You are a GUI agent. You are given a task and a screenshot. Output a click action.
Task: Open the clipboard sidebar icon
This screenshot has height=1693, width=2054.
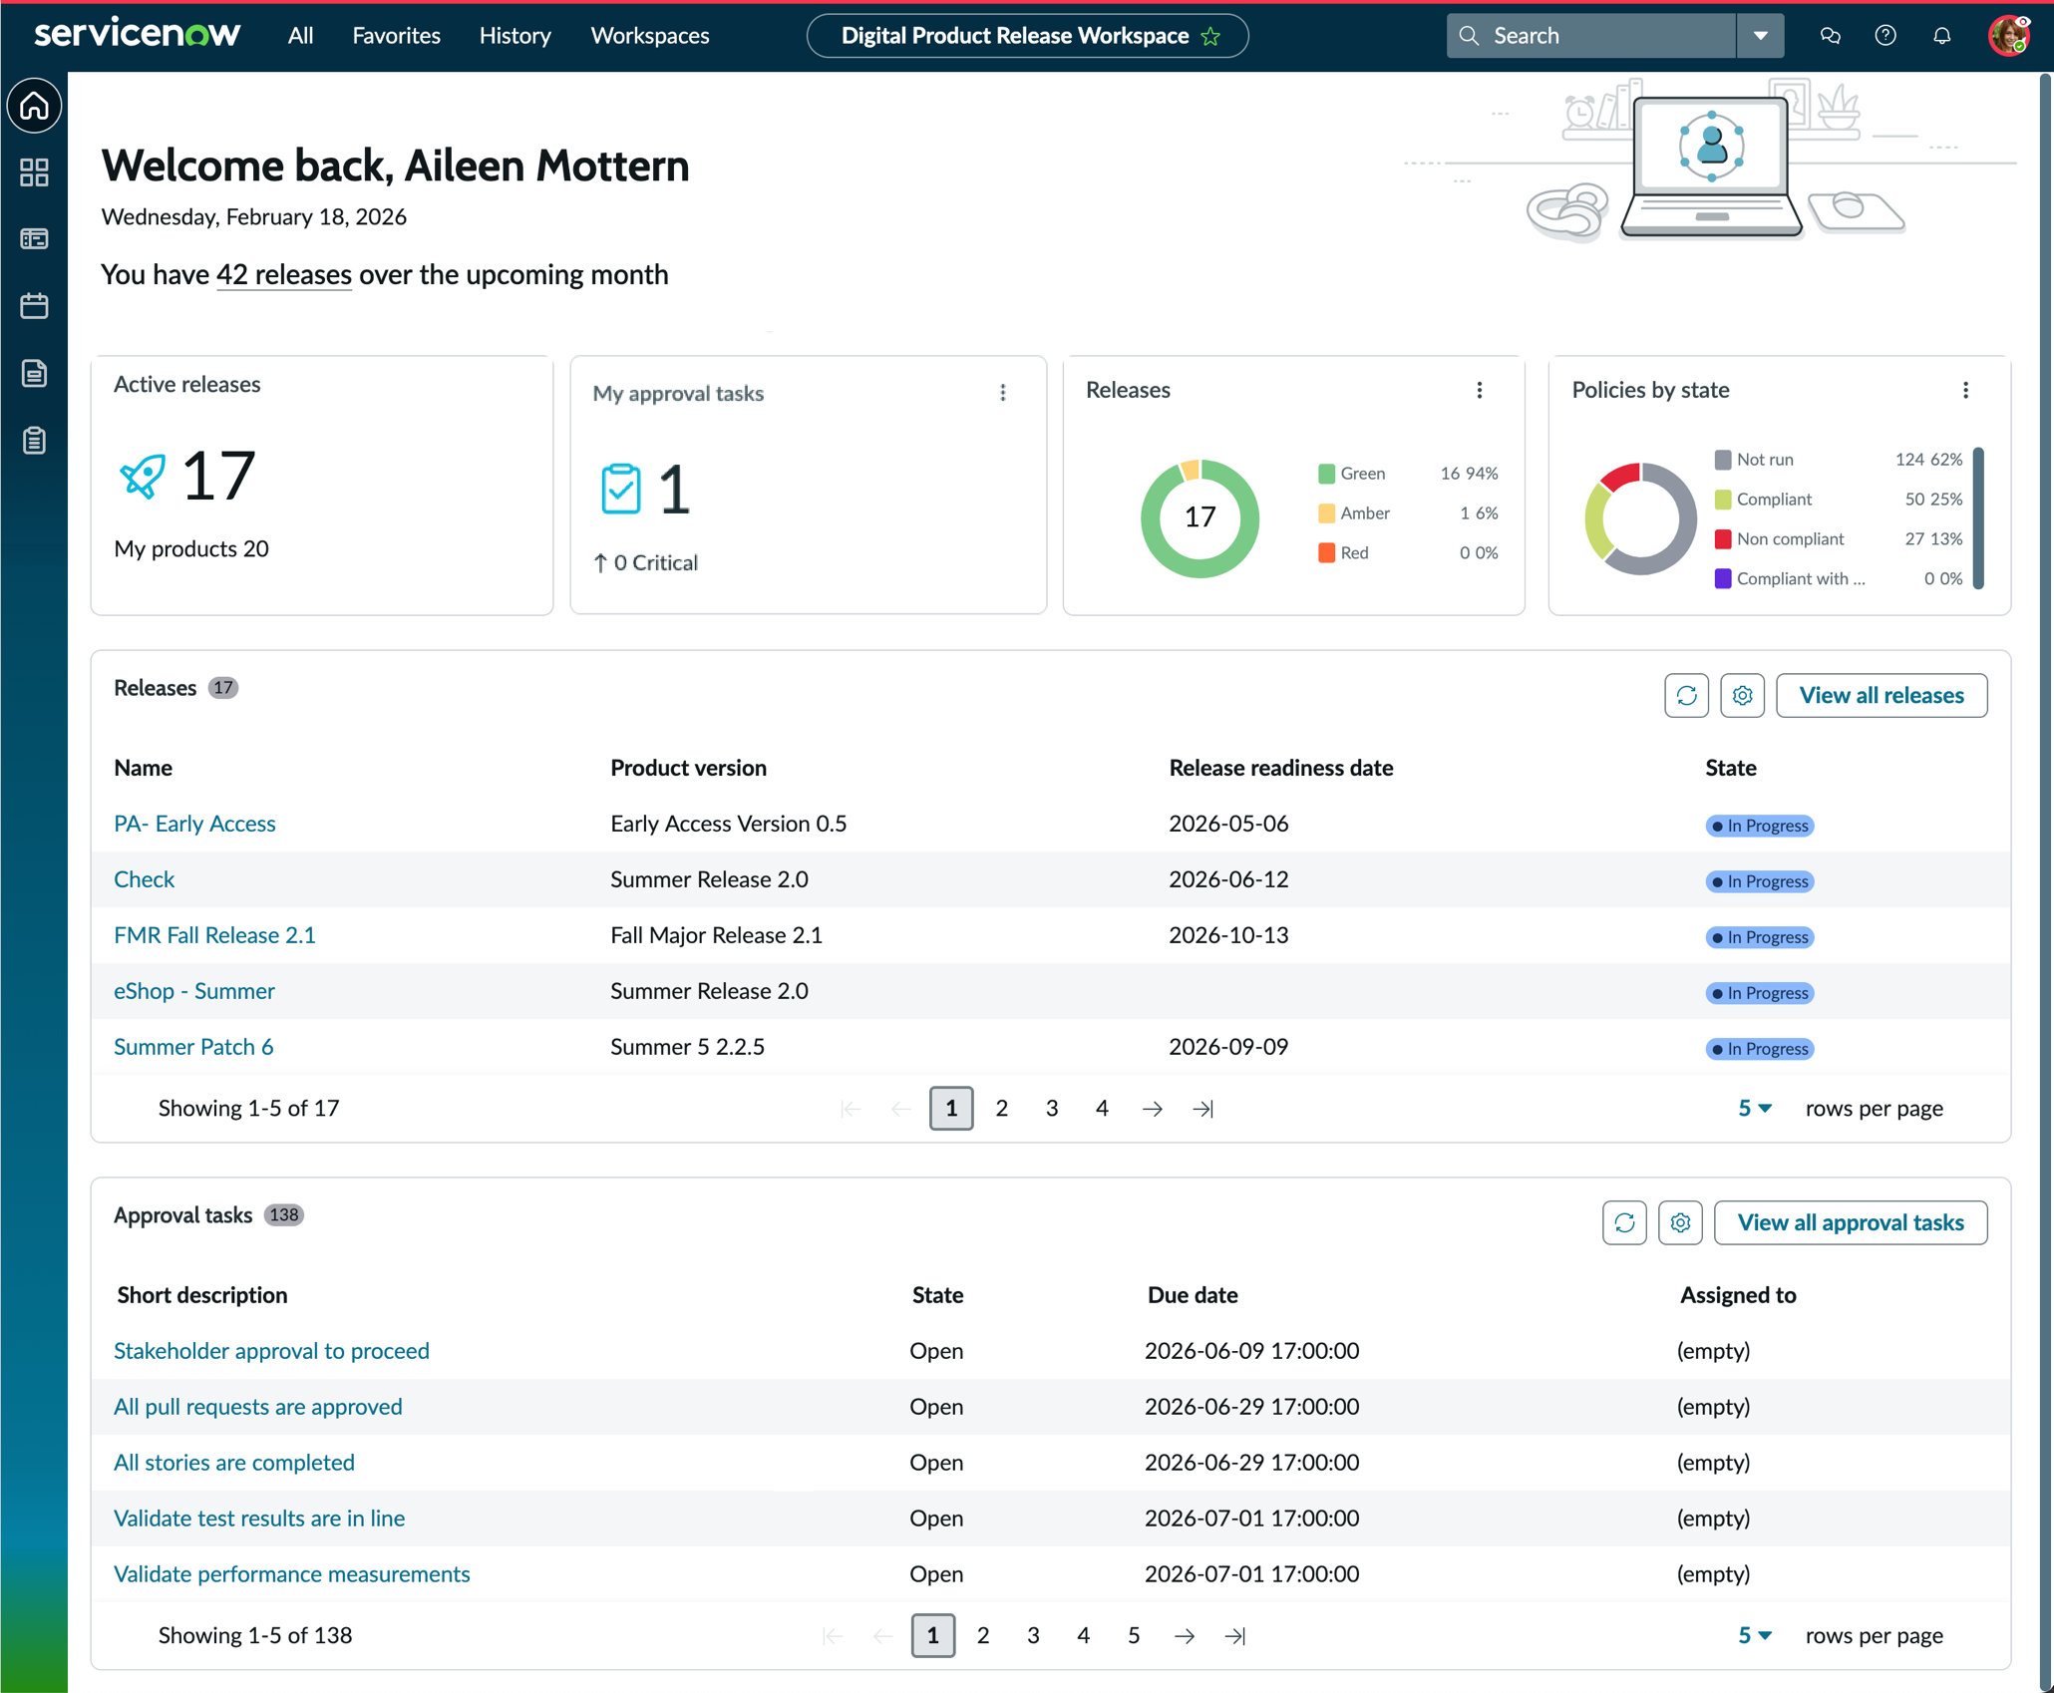tap(35, 440)
